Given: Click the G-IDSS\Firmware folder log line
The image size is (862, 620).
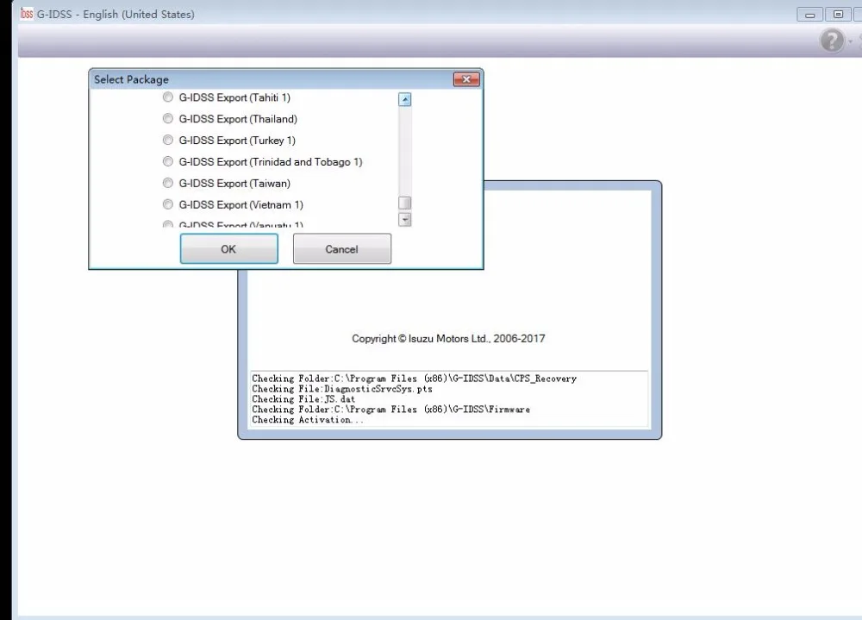Looking at the screenshot, I should (x=390, y=410).
